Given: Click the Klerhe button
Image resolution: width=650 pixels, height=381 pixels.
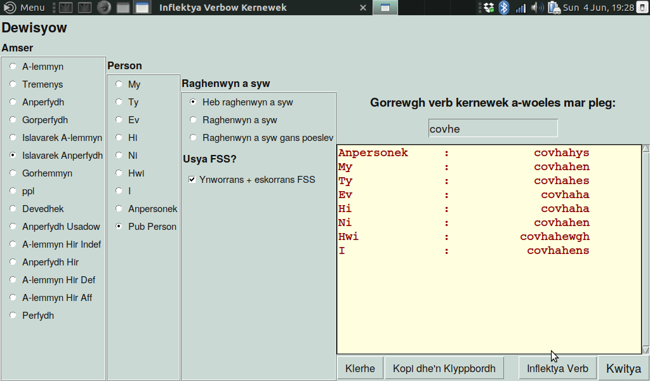Looking at the screenshot, I should pyautogui.click(x=360, y=368).
